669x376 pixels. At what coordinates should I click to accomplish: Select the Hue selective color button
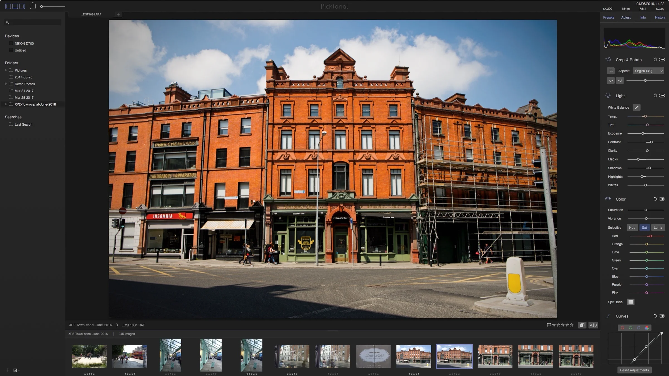(632, 228)
